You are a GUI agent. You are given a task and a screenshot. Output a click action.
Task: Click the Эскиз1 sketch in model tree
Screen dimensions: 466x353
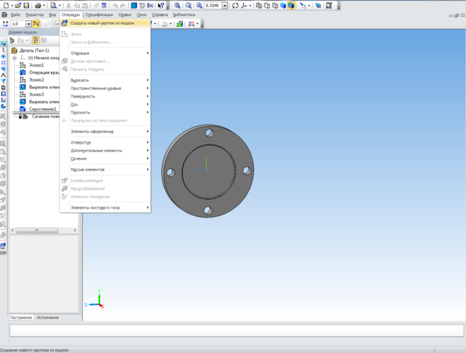point(37,65)
